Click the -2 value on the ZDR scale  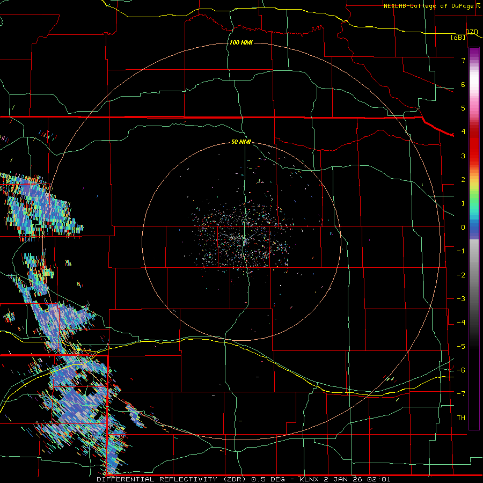(461, 275)
